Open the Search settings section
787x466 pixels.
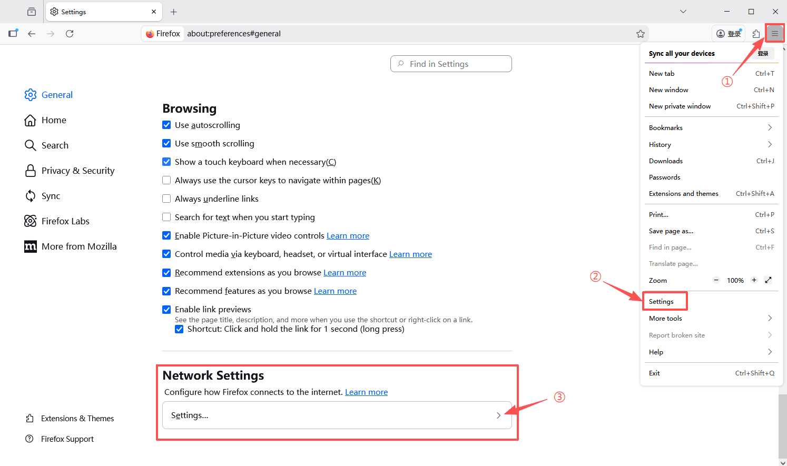(x=55, y=145)
